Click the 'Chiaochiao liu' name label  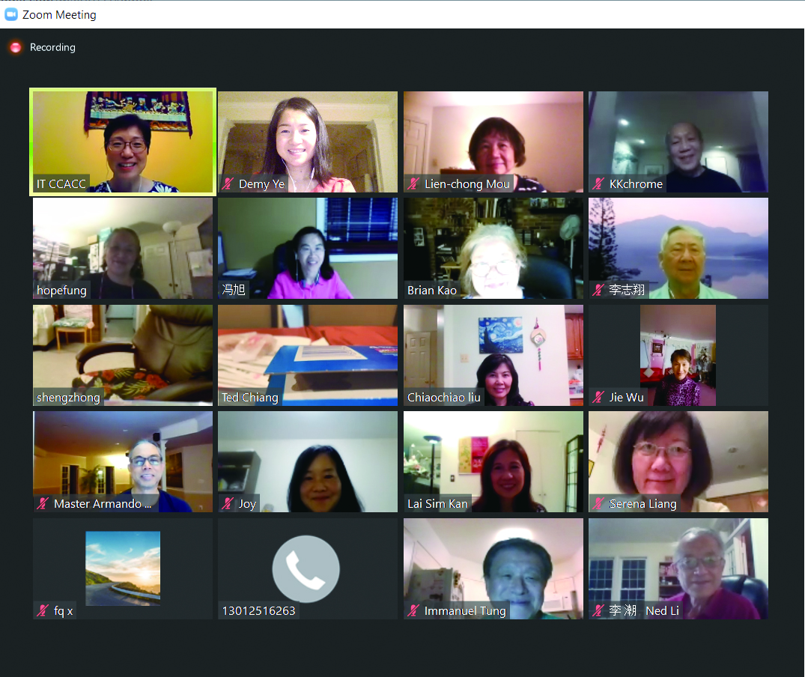click(x=443, y=397)
